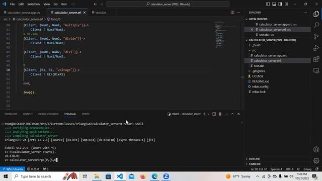Click the editor minimap
The width and height of the screenshot is (322, 181).
(225, 35)
